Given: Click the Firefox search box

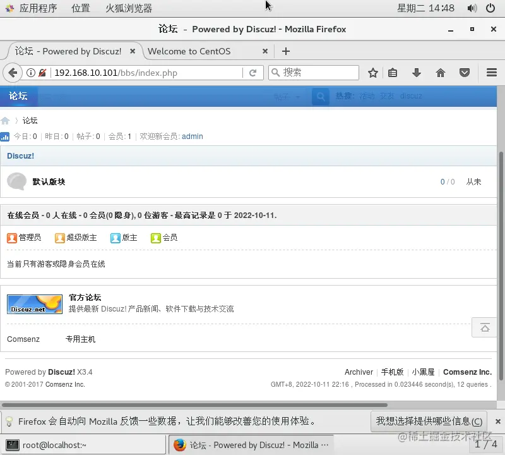Looking at the screenshot, I should click(x=314, y=73).
